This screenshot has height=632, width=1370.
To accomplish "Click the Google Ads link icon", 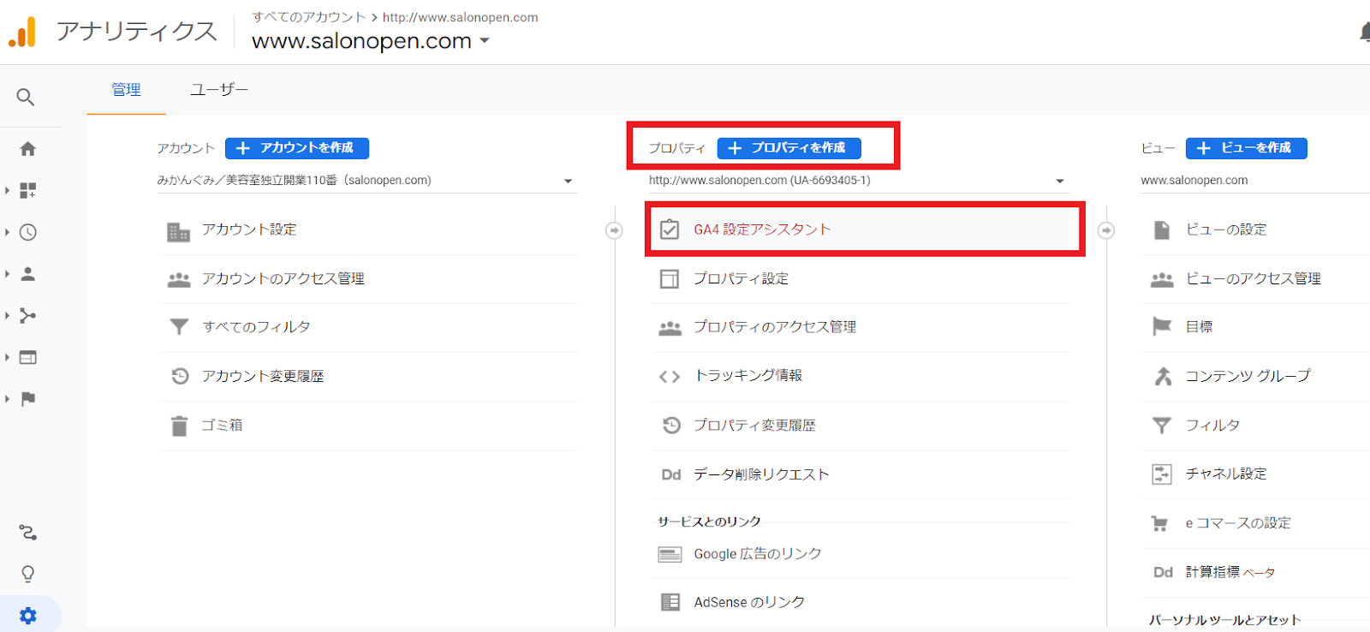I will coord(670,555).
